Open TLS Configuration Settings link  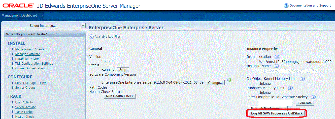pyautogui.click(x=34, y=64)
